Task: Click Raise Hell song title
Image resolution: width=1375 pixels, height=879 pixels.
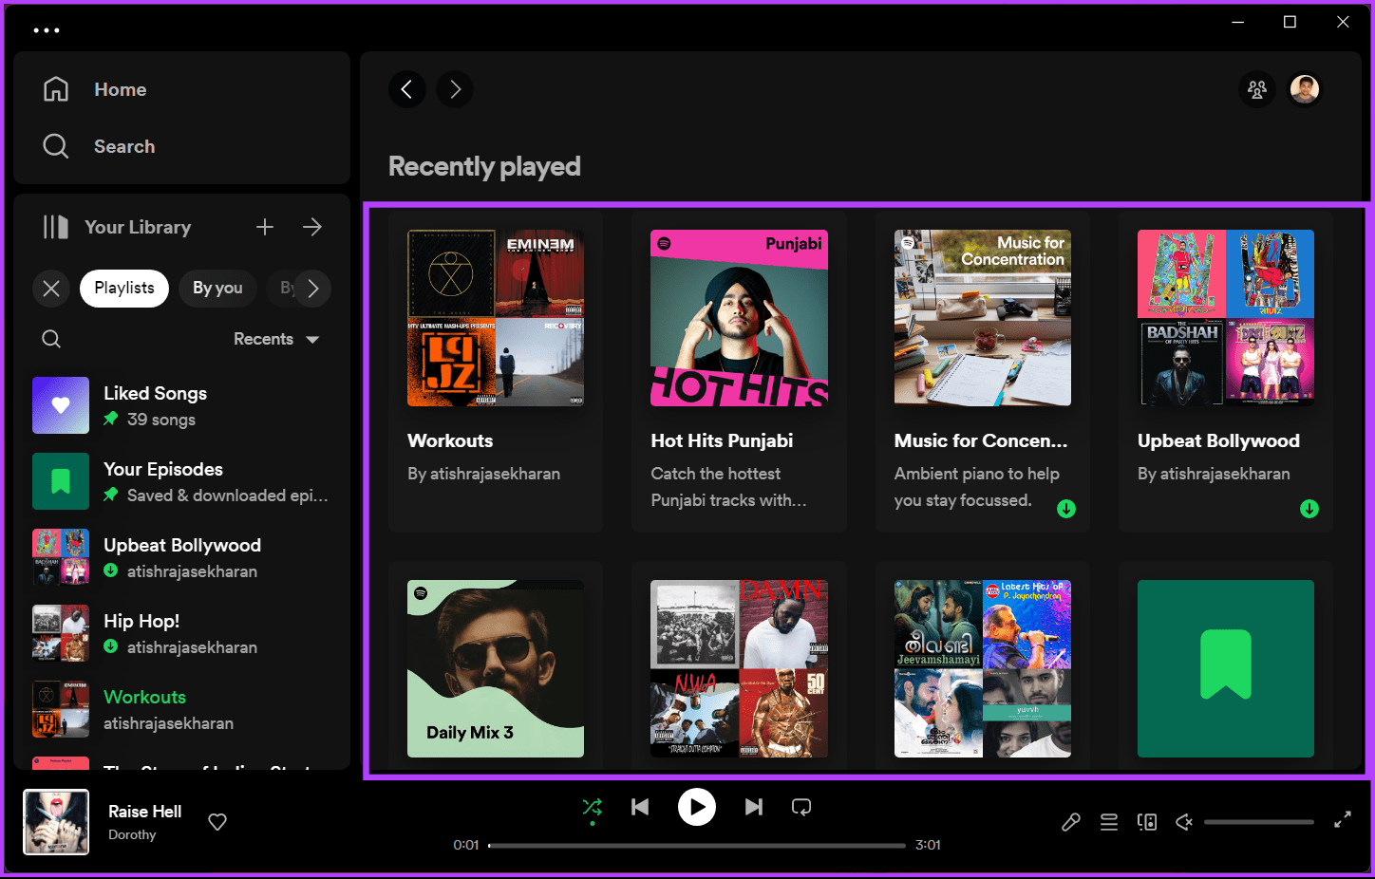Action: 144,812
